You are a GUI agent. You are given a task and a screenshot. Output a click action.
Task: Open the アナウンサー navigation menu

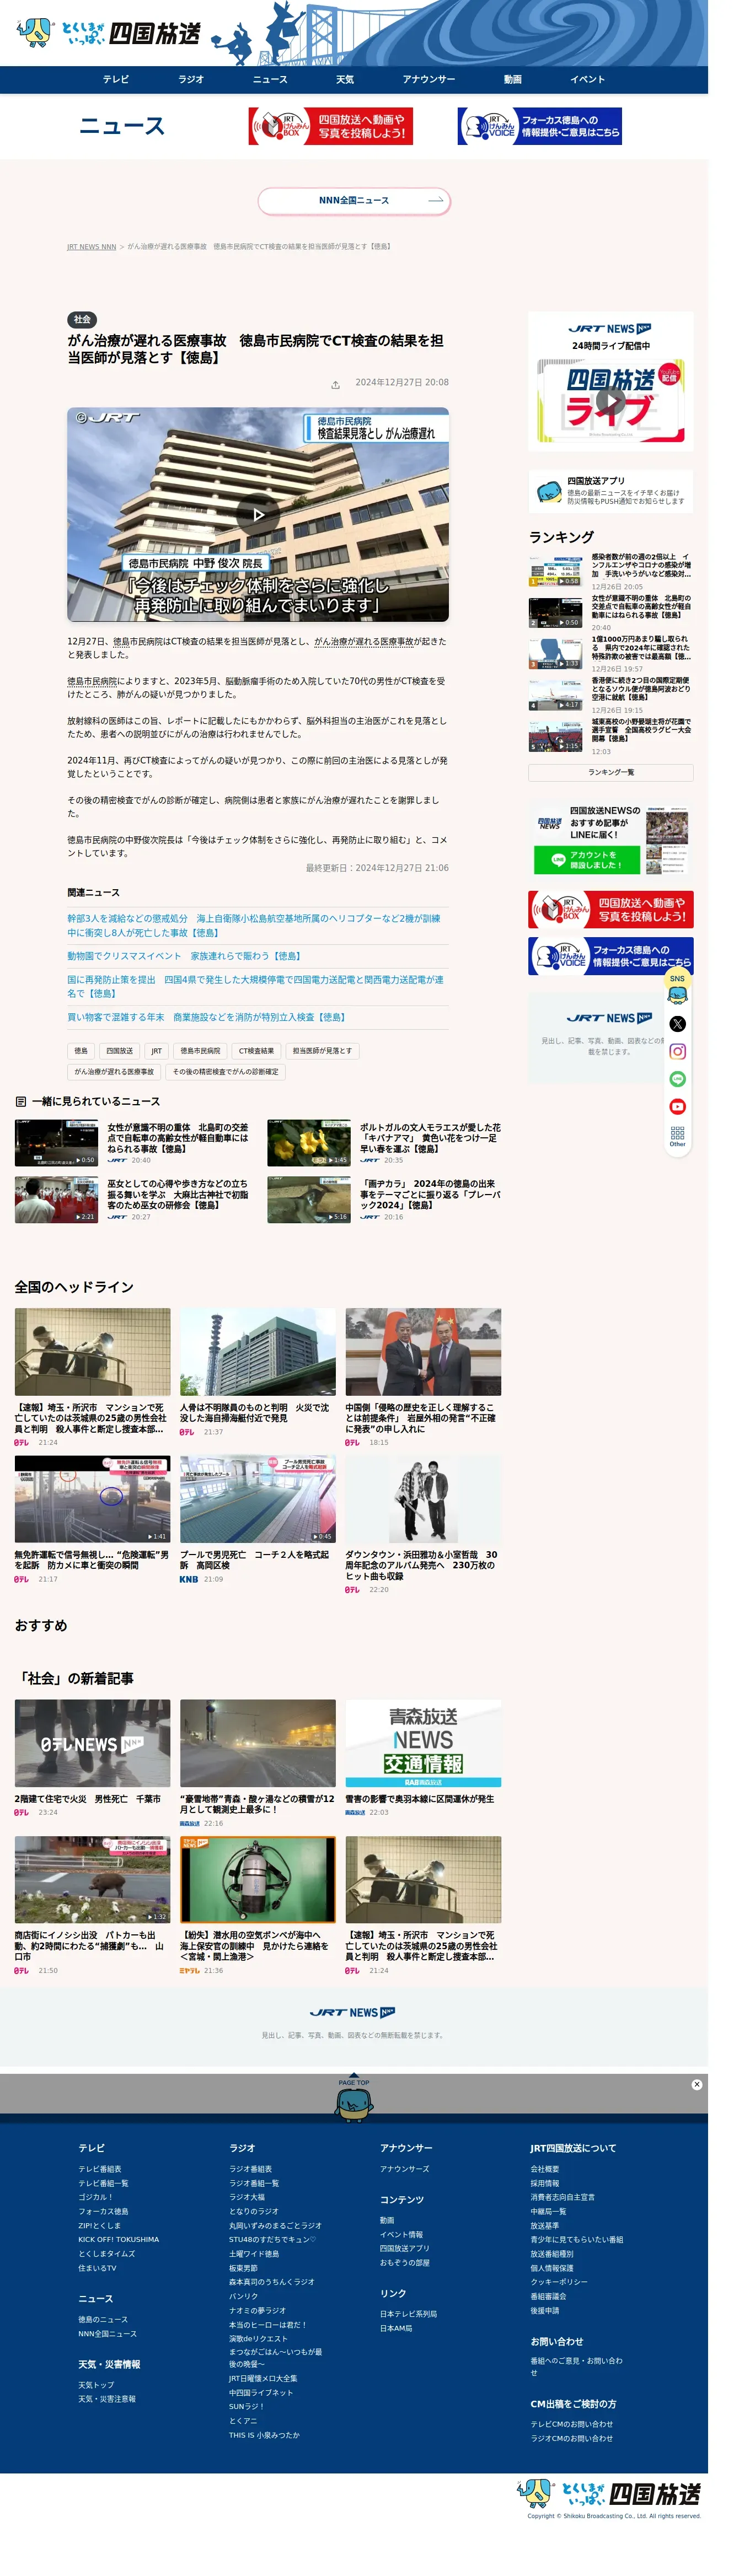[429, 79]
